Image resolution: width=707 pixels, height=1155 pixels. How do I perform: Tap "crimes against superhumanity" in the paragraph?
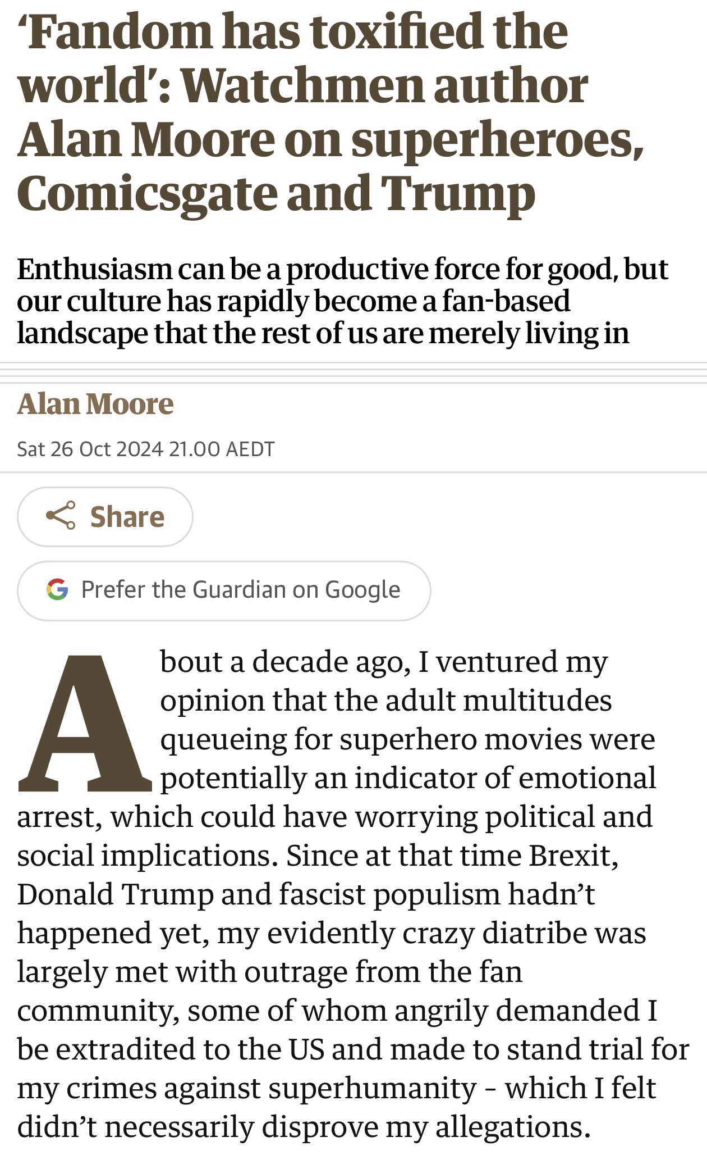click(x=270, y=1088)
